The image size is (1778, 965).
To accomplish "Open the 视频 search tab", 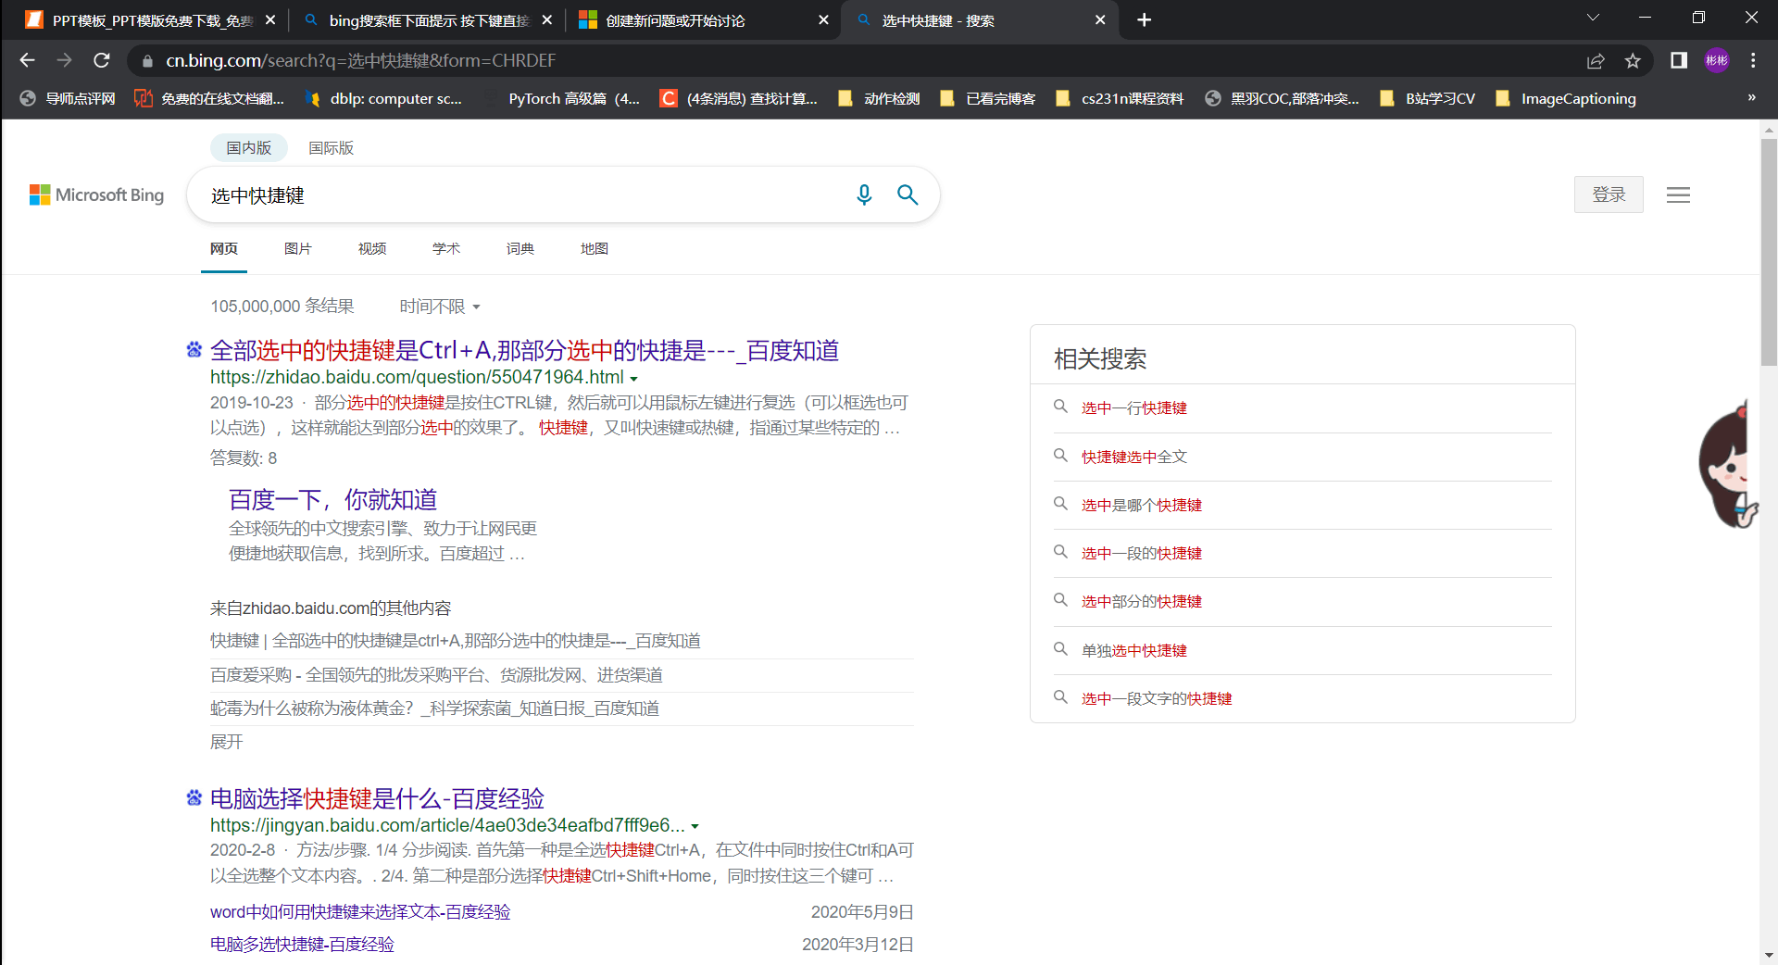I will tap(372, 248).
